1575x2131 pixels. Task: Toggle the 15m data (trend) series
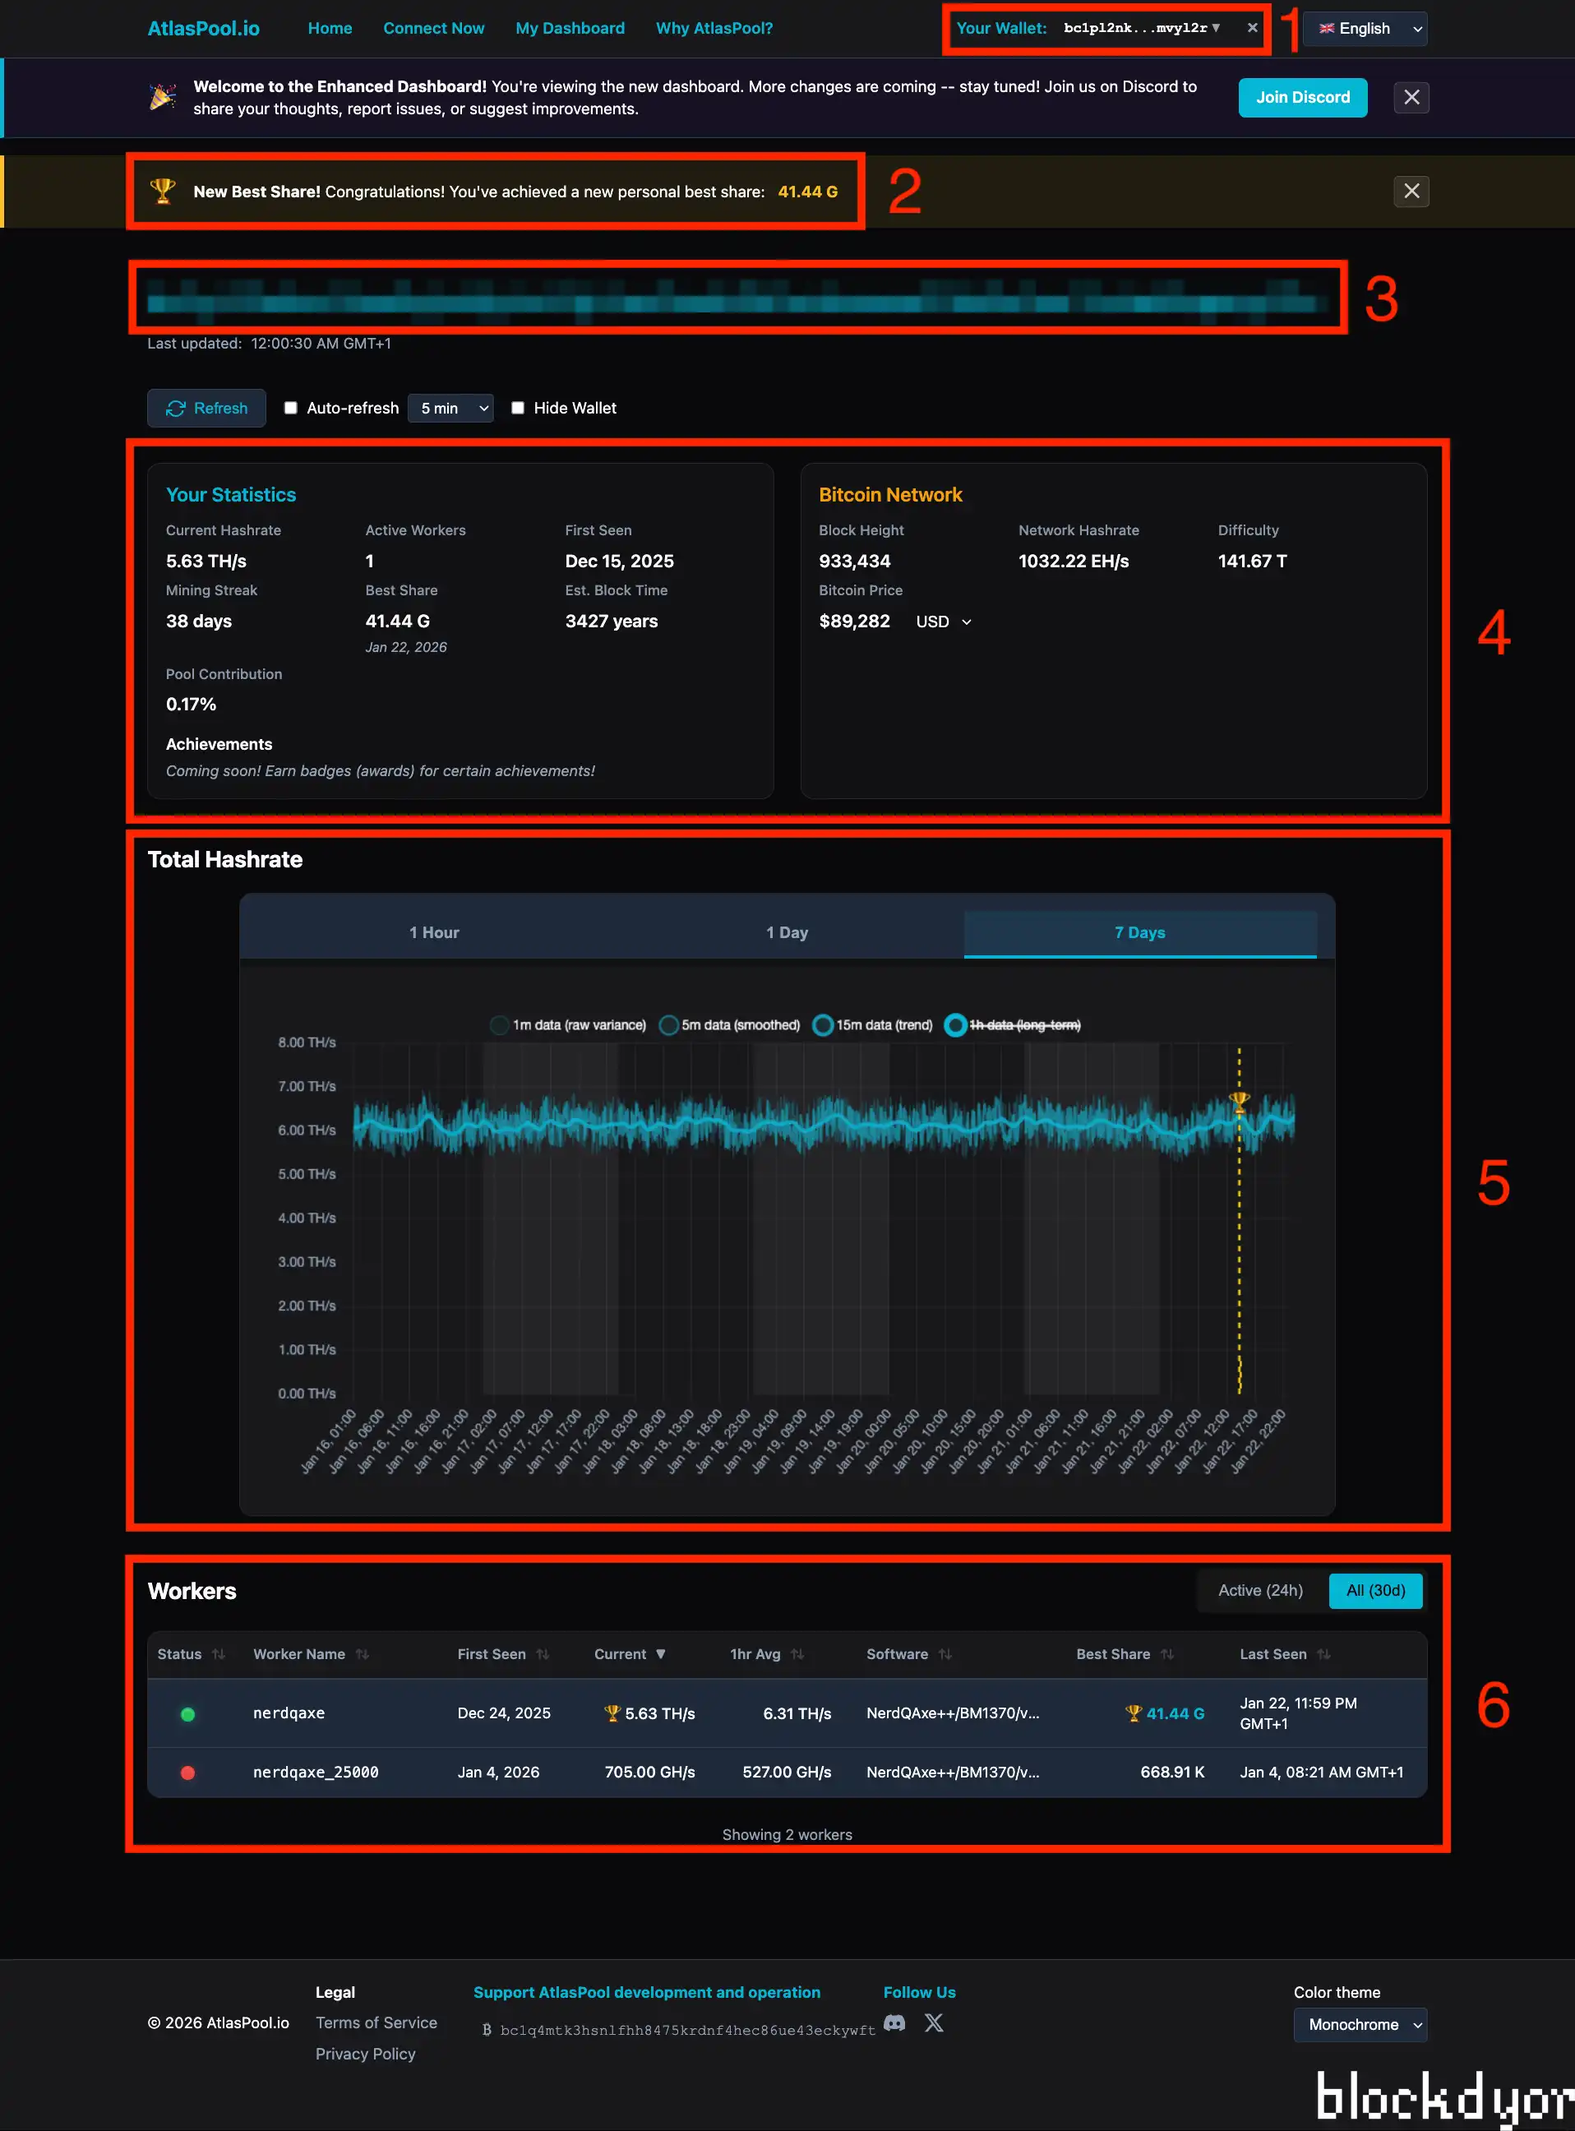[x=872, y=1024]
